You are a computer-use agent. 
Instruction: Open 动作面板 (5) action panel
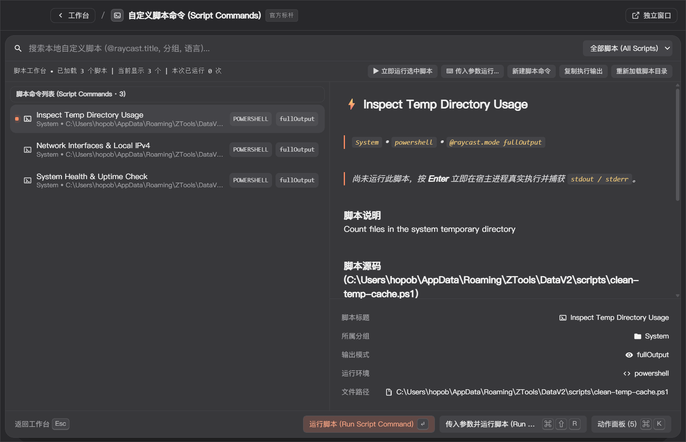631,424
